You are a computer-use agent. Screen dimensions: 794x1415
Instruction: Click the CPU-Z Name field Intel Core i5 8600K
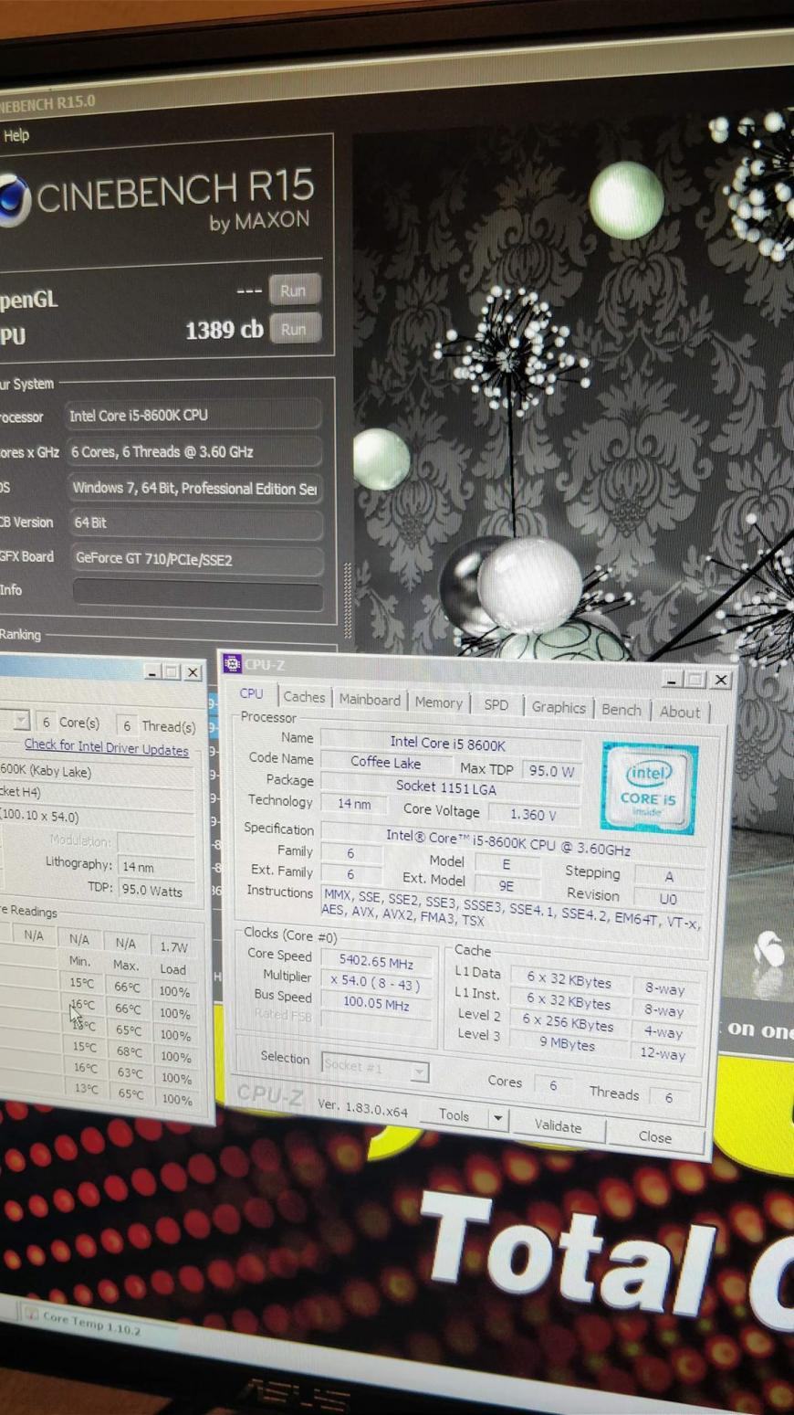(449, 743)
